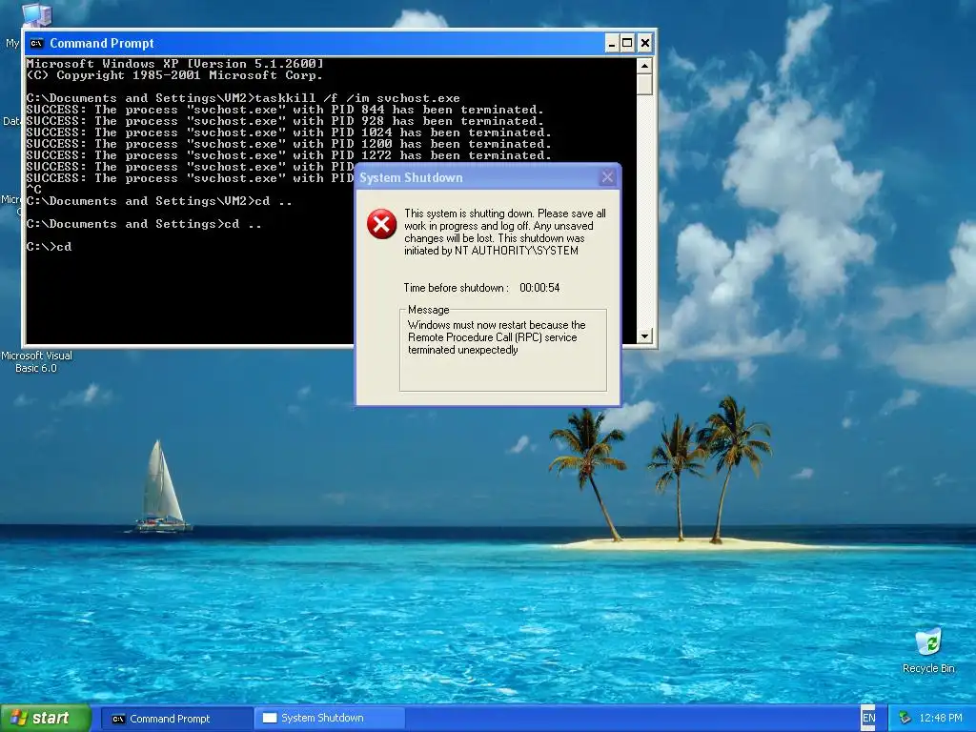Click the Command Prompt scrollbar thumb
This screenshot has width=976, height=732.
pos(644,84)
